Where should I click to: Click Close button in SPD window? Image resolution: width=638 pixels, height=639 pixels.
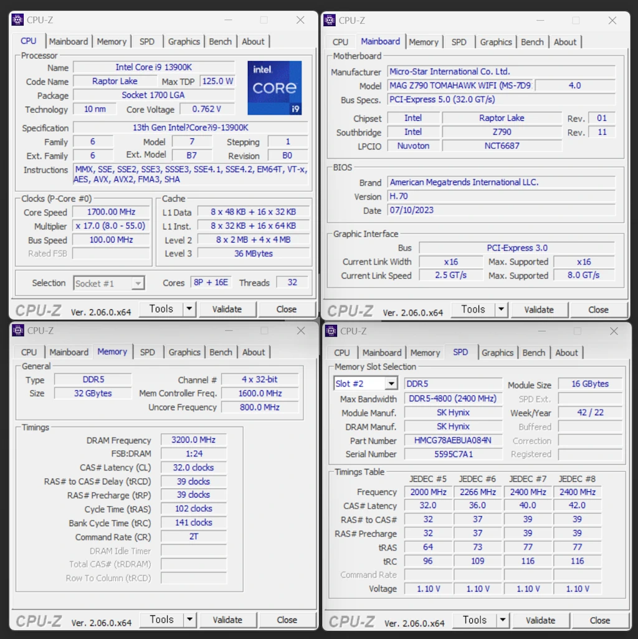(x=600, y=621)
